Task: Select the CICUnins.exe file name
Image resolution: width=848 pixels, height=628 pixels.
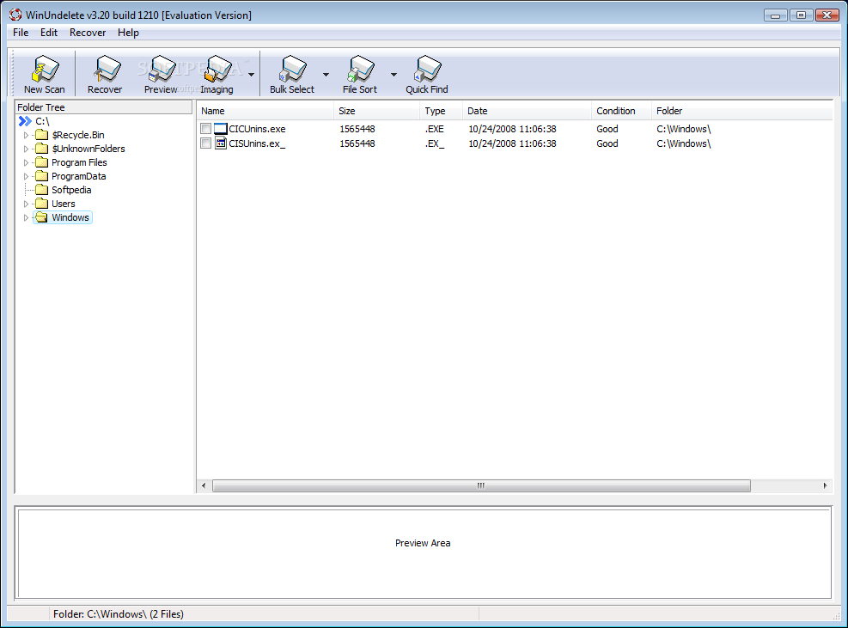Action: pyautogui.click(x=257, y=129)
